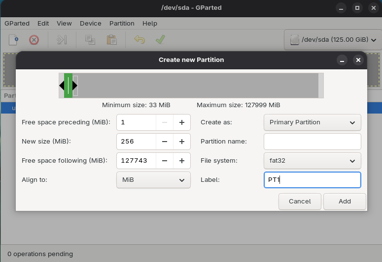
Task: Click the Undo last operation icon
Action: coord(139,39)
